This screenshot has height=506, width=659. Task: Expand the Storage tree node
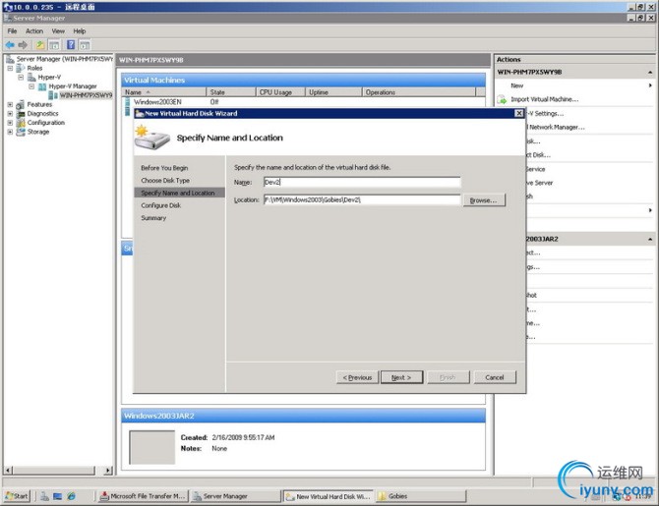tap(10, 132)
